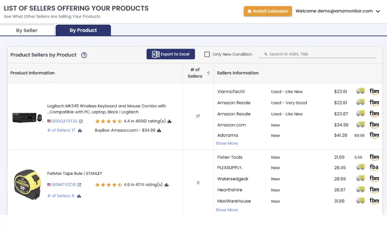The width and height of the screenshot is (387, 232).
Task: View rating chart icon for Logitech MK345
Action: click(x=170, y=121)
